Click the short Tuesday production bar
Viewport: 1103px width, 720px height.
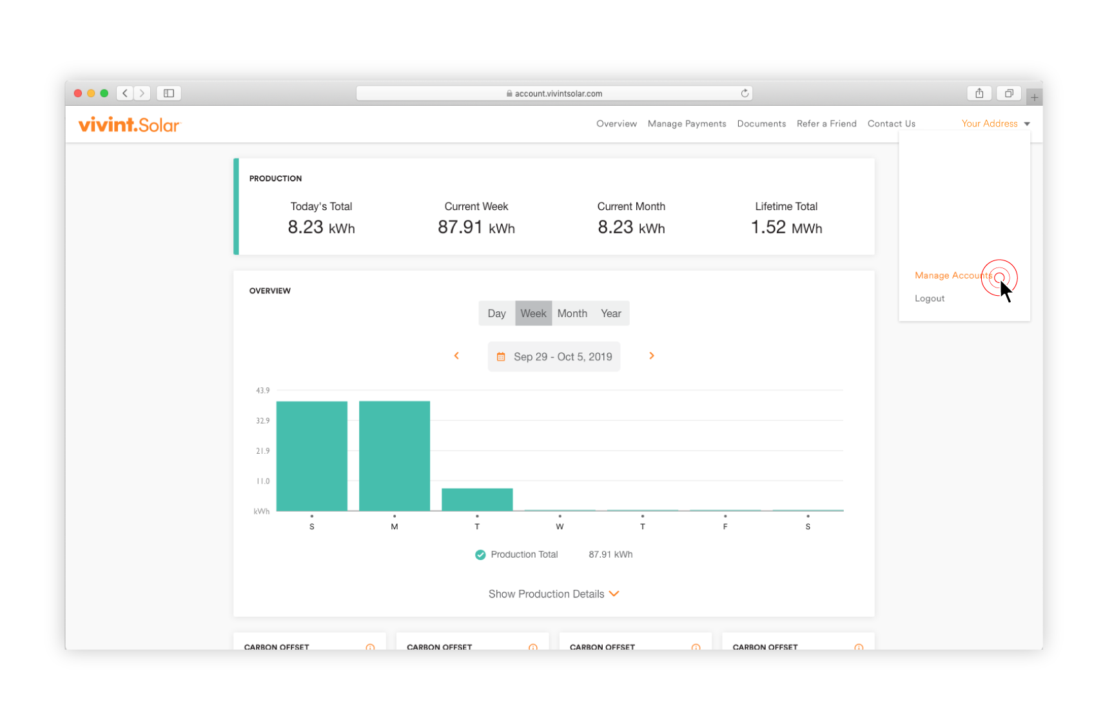coord(477,500)
